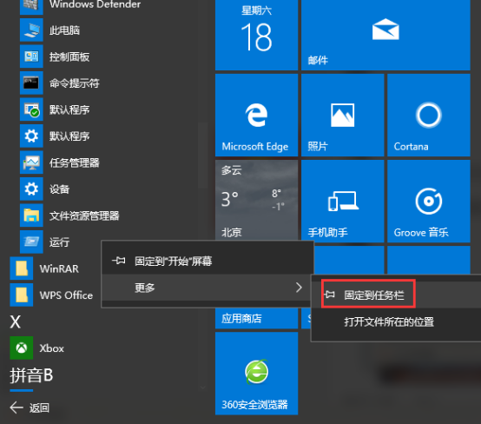
Task: Open the calendar tile showing 18
Action: (x=256, y=35)
